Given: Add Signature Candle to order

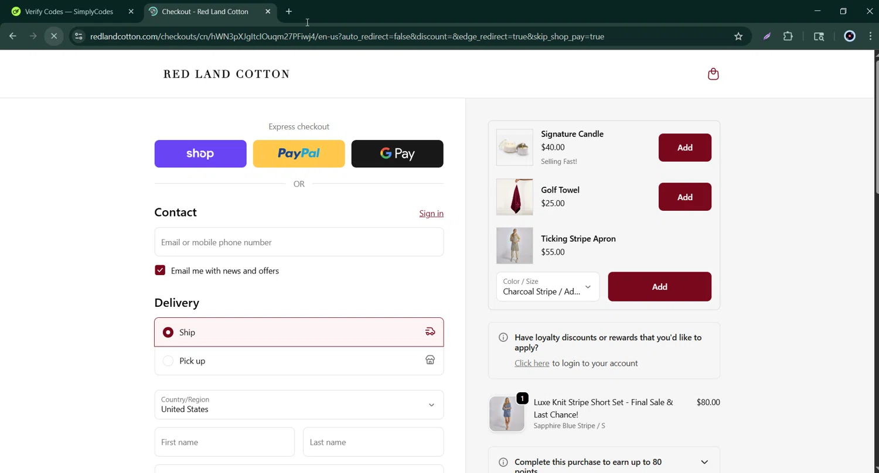Looking at the screenshot, I should (685, 148).
